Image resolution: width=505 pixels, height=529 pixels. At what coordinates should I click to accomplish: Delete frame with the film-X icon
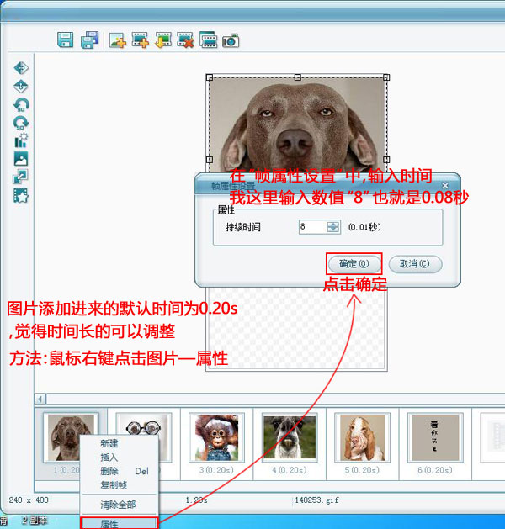[186, 40]
